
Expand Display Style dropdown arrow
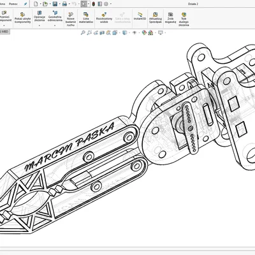click(129, 33)
